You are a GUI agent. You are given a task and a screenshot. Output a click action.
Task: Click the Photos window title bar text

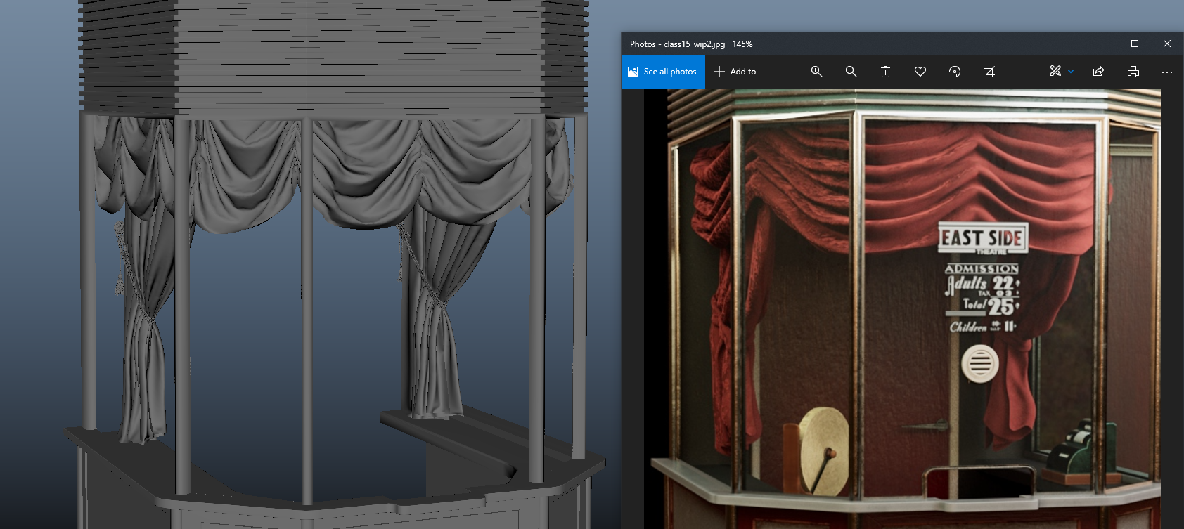[691, 44]
